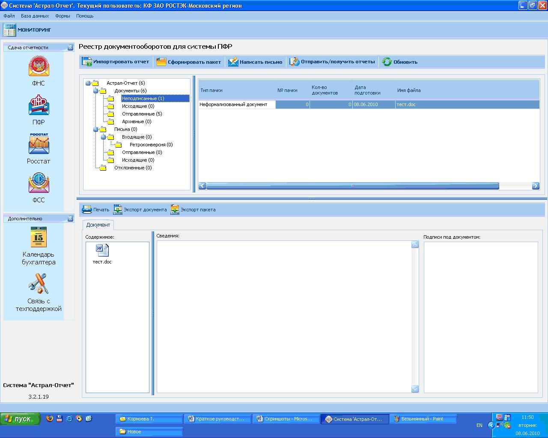Open the Формы menu

[x=63, y=16]
